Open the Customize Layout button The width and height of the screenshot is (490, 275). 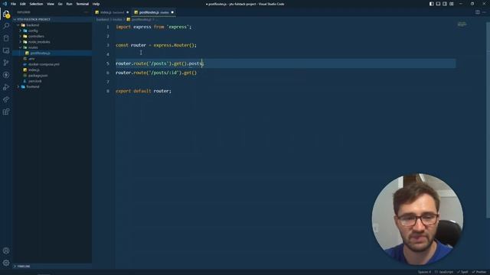(x=452, y=4)
